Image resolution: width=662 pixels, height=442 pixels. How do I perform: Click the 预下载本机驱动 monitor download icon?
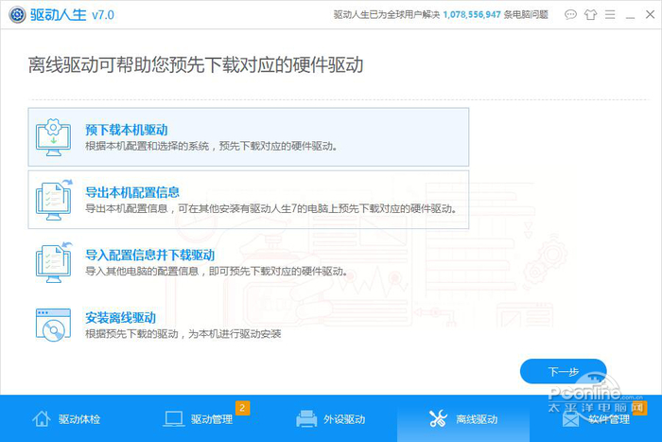(53, 137)
